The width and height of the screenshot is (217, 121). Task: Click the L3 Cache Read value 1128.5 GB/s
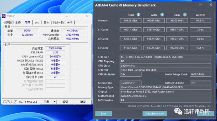(x=131, y=48)
